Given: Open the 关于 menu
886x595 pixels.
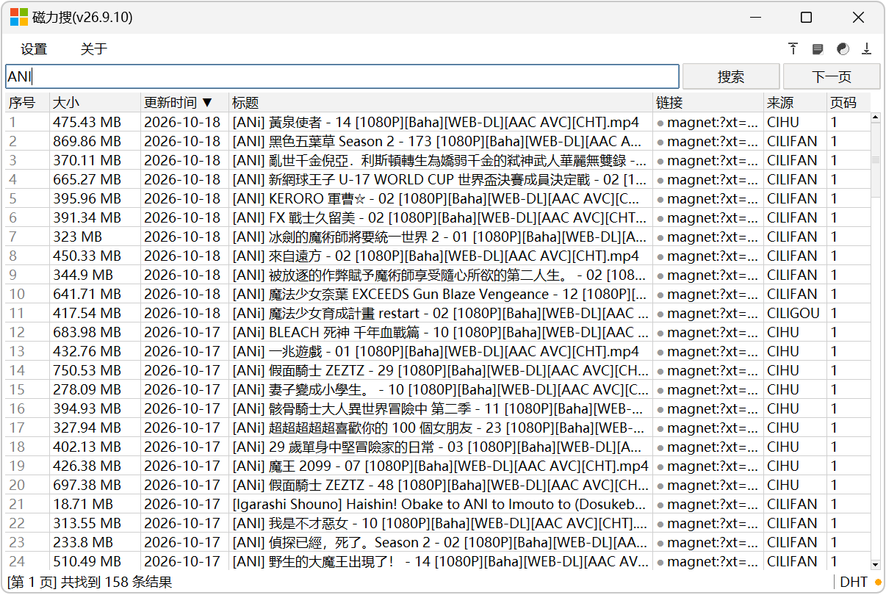Looking at the screenshot, I should pos(94,49).
